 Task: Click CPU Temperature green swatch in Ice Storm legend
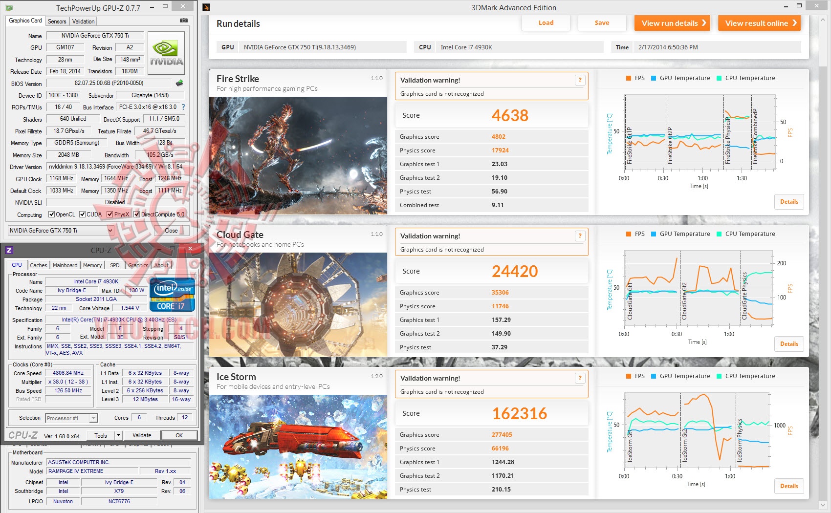click(x=719, y=376)
